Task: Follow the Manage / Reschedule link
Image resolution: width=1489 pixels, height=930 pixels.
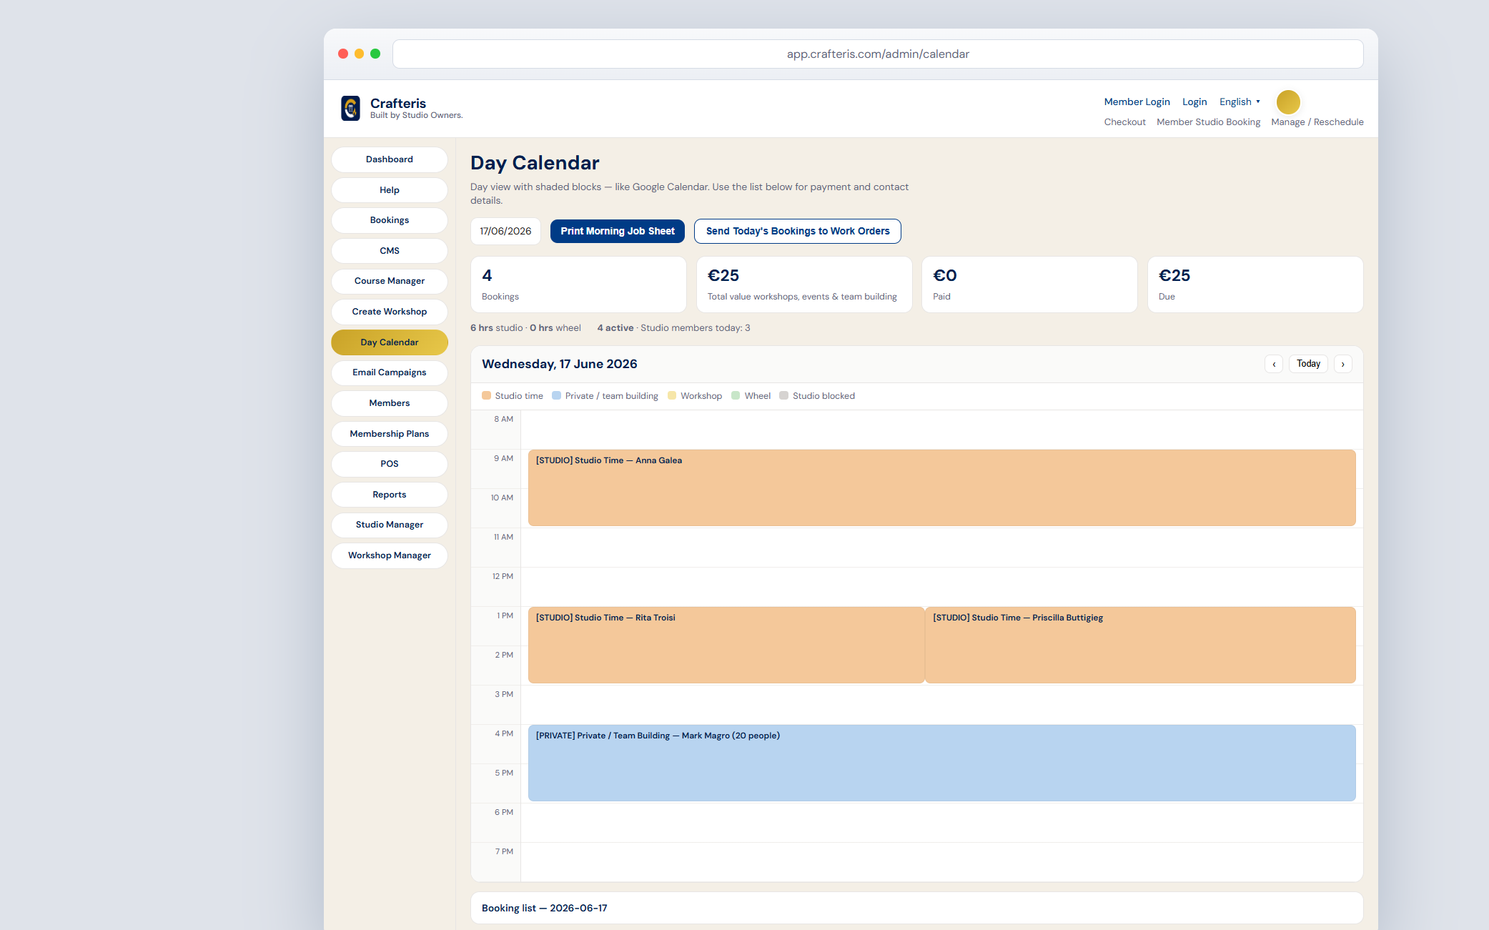Action: point(1317,122)
